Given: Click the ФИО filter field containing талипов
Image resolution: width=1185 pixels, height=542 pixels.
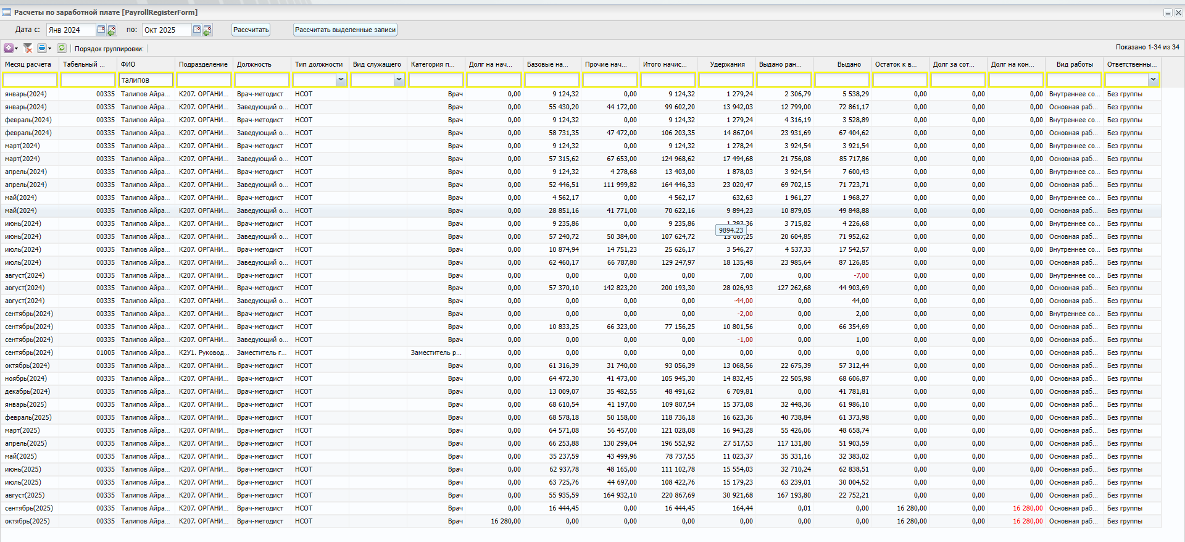Looking at the screenshot, I should pyautogui.click(x=146, y=80).
